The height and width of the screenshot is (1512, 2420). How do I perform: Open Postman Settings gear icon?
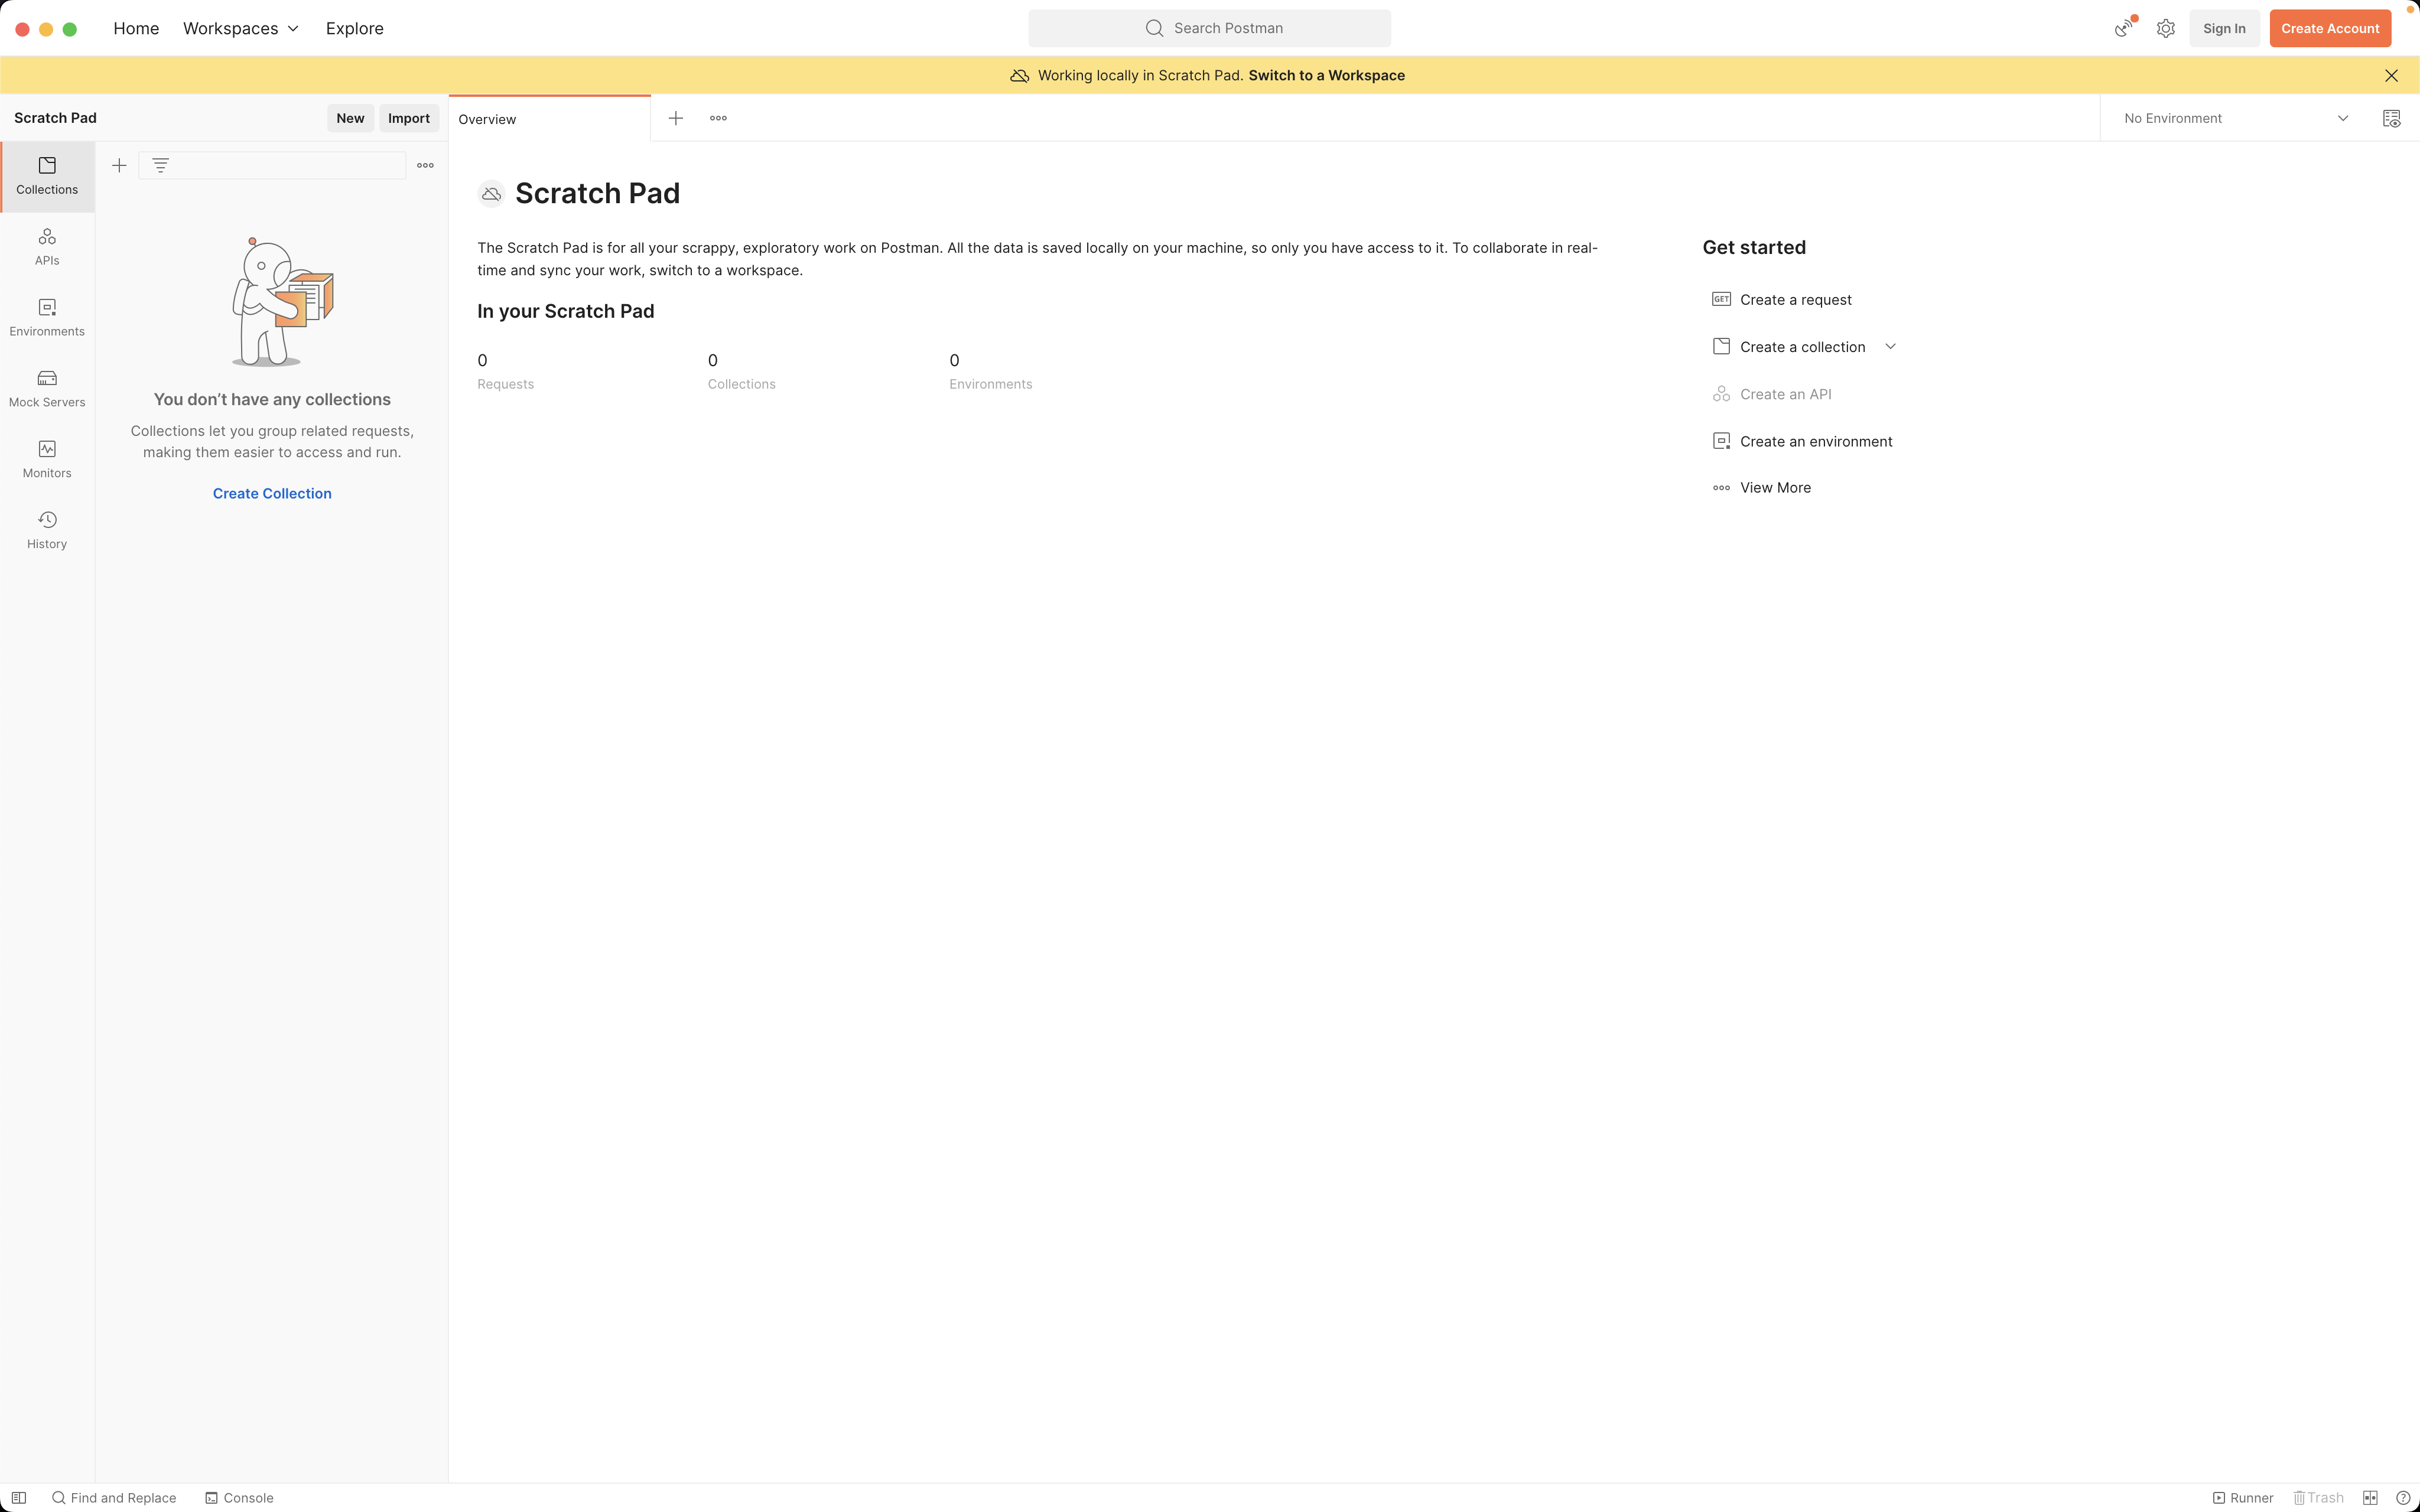2166,28
